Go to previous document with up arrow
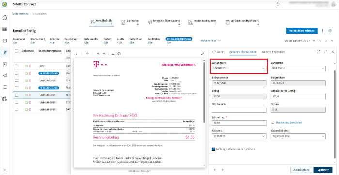This screenshot has height=175, width=339. tap(87, 54)
